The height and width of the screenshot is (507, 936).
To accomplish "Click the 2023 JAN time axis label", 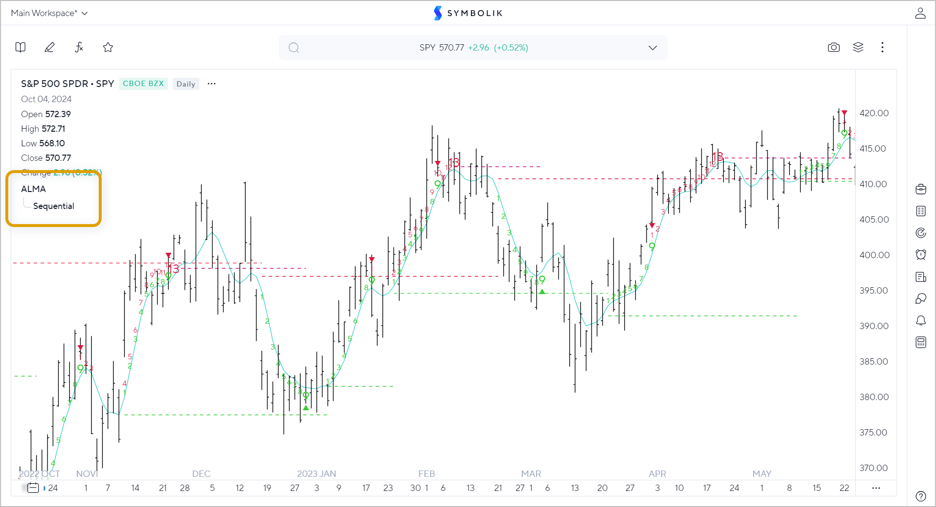I will tap(317, 474).
